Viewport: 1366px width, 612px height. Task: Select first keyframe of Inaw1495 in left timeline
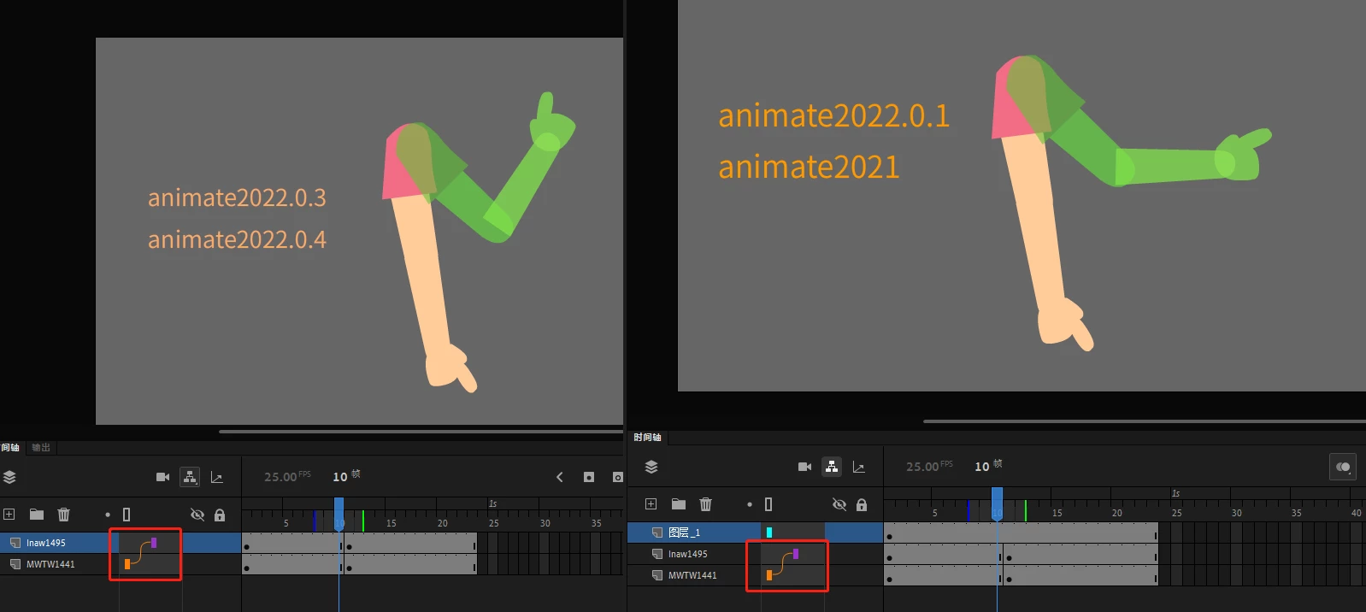[x=247, y=546]
